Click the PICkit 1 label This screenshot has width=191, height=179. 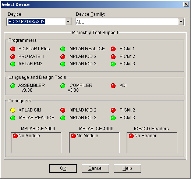coord(127,49)
